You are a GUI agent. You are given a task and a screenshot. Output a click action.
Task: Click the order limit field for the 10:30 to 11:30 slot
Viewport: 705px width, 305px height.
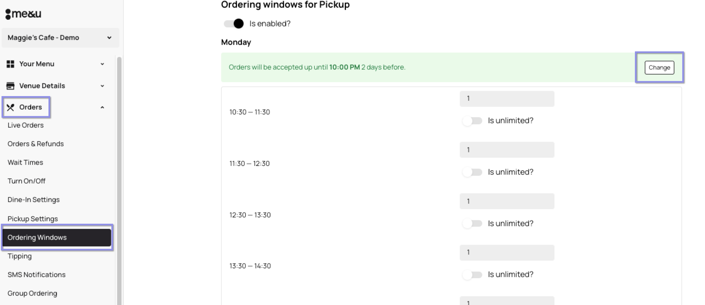coord(507,99)
